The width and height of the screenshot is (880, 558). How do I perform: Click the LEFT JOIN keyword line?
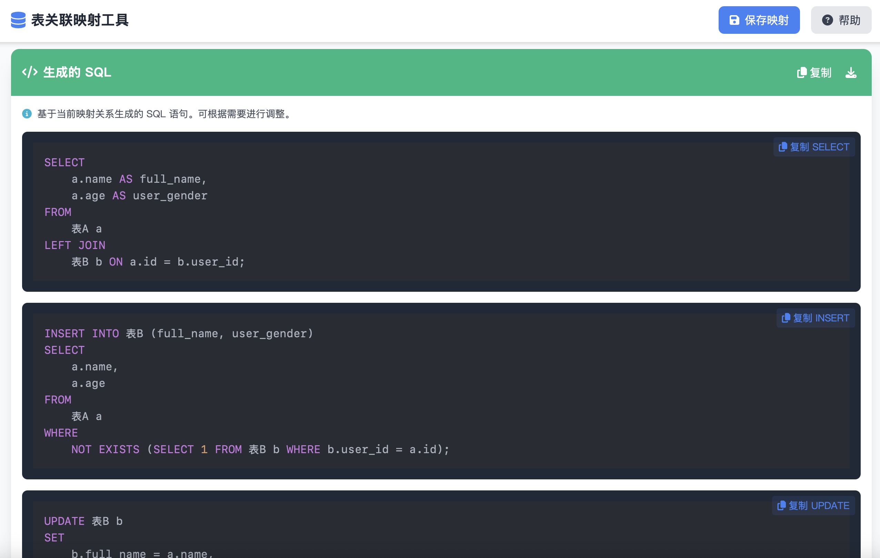(75, 245)
